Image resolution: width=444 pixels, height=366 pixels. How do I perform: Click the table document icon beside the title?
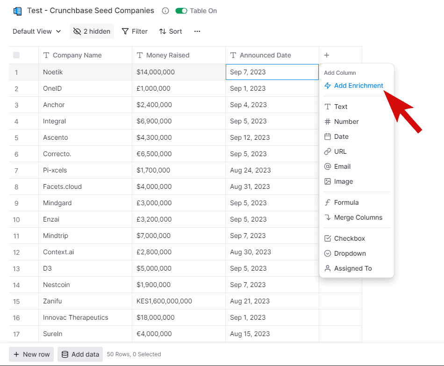coord(18,11)
